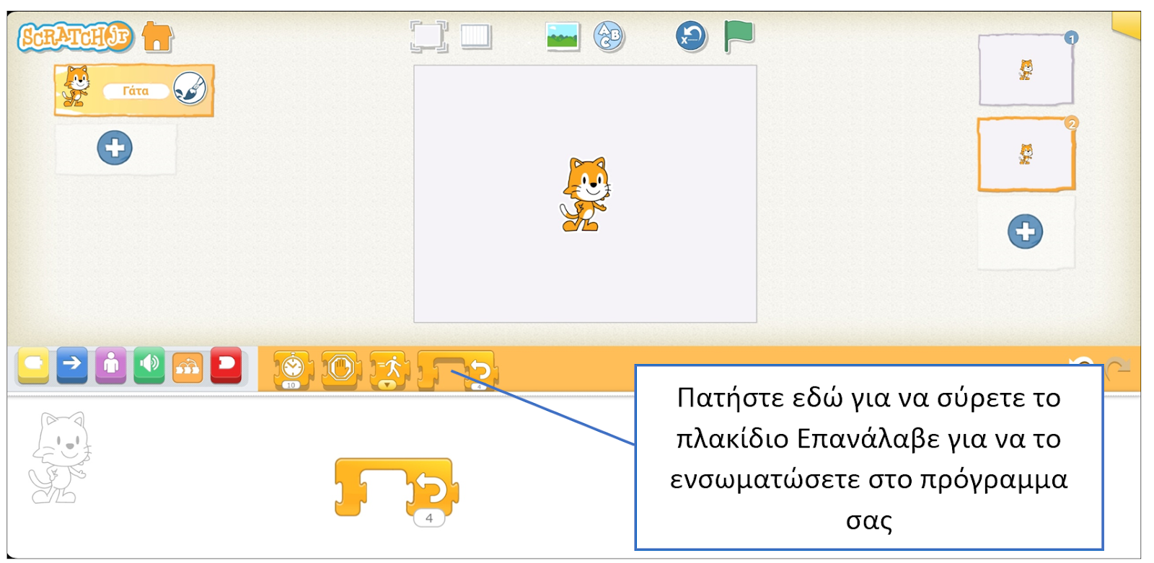The width and height of the screenshot is (1154, 563).
Task: Select page 2 thumbnail
Action: (x=1026, y=154)
